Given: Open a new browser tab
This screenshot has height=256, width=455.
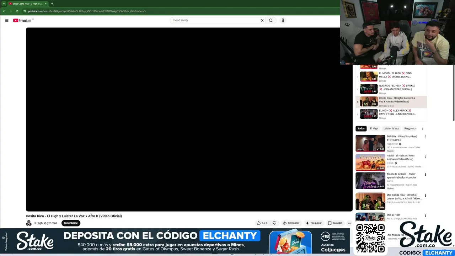Looking at the screenshot, I should 52,4.
